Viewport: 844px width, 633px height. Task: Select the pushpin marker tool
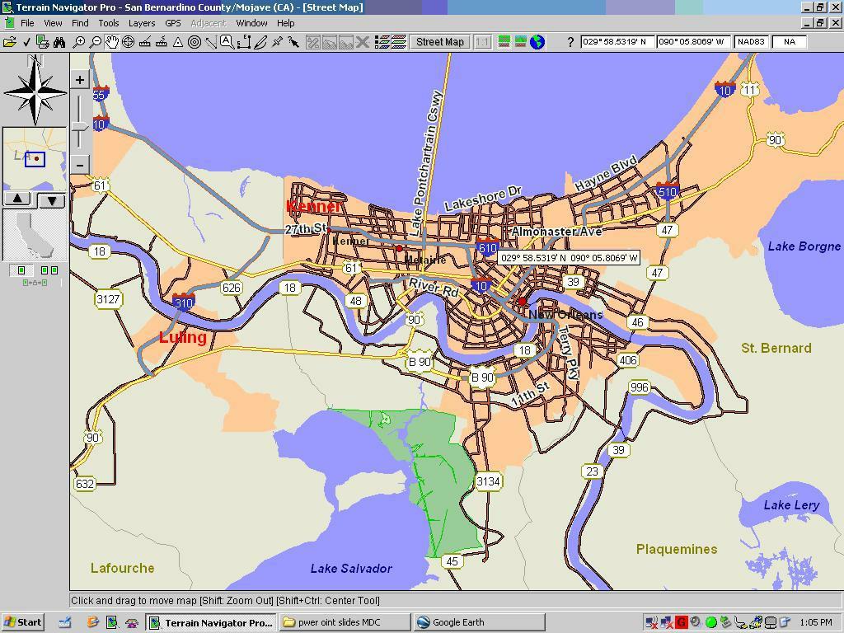point(277,42)
